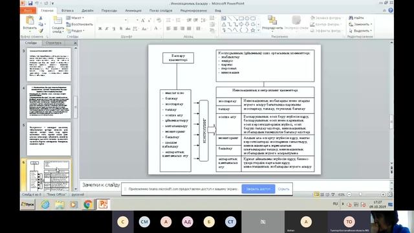Click the Cut scissors icon
The height and width of the screenshot is (233, 414).
[41, 18]
